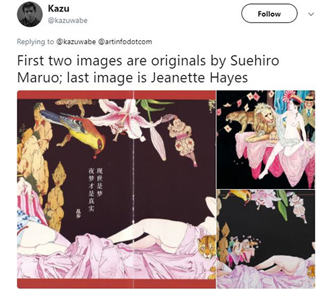Screen dimensions: 322x295
Task: Open the tweet options chevron menu
Action: 311,14
